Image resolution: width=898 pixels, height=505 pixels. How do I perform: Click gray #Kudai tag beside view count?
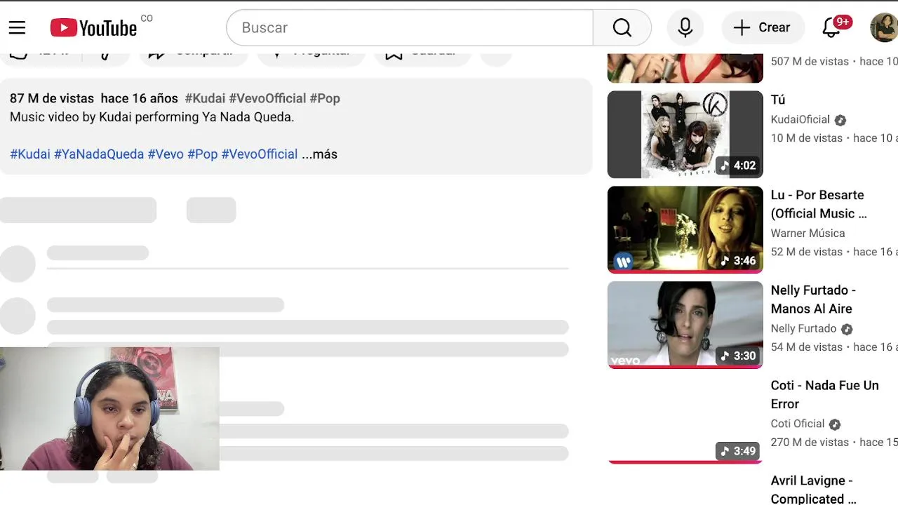pyautogui.click(x=205, y=98)
